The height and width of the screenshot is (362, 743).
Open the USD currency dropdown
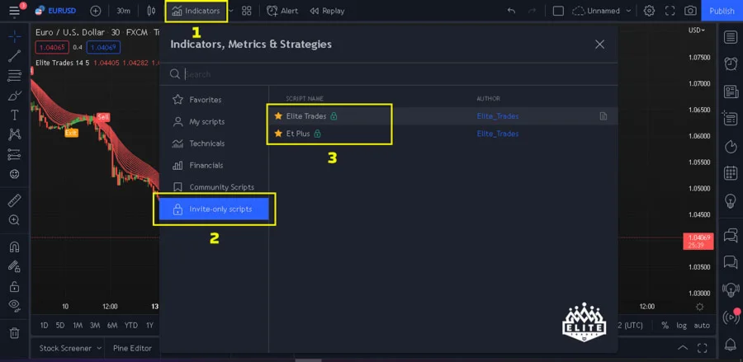point(697,31)
